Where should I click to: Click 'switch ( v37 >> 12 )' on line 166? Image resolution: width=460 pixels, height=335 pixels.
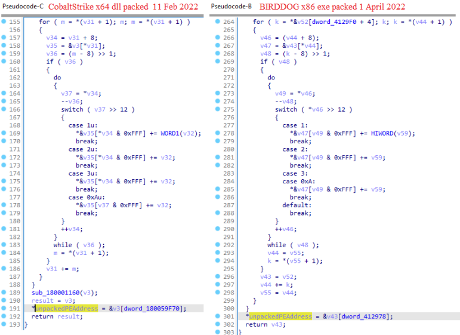coord(98,109)
